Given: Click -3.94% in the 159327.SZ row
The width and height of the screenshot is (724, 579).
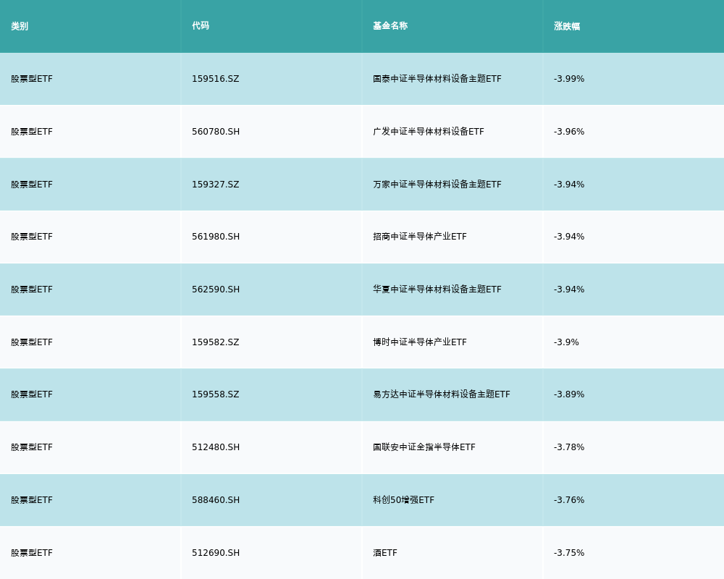Looking at the screenshot, I should click(x=569, y=185).
